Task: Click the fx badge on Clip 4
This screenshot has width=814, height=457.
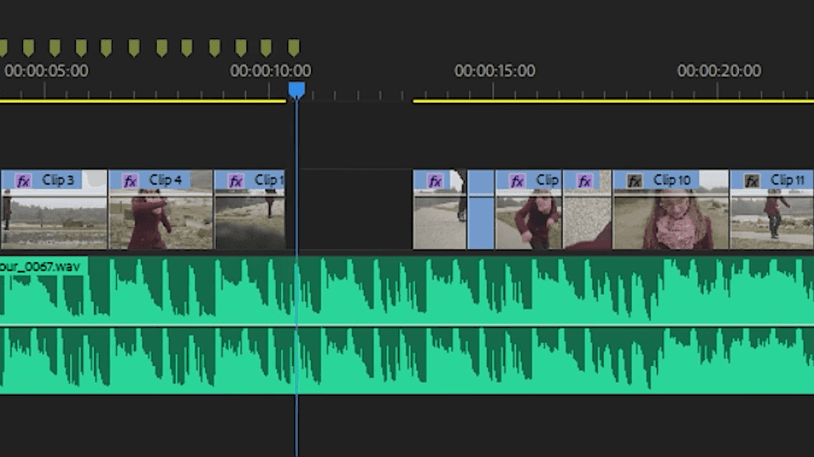Action: (x=130, y=181)
